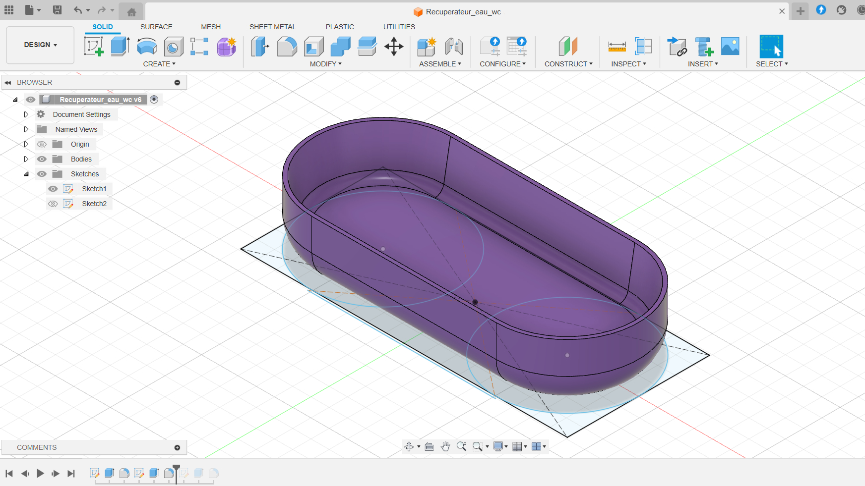Screen dimensions: 865x486
Task: Select the Create Sketch tool
Action: point(94,47)
